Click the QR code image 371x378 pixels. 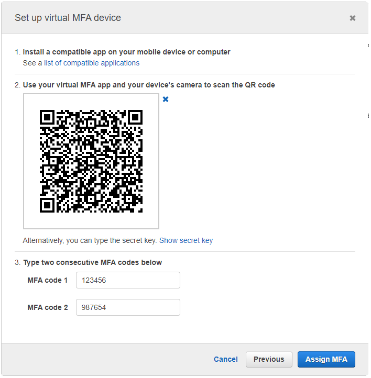point(91,161)
